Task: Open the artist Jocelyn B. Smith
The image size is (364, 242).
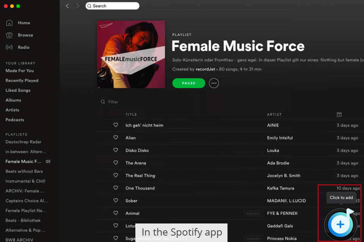Action: pyautogui.click(x=284, y=175)
